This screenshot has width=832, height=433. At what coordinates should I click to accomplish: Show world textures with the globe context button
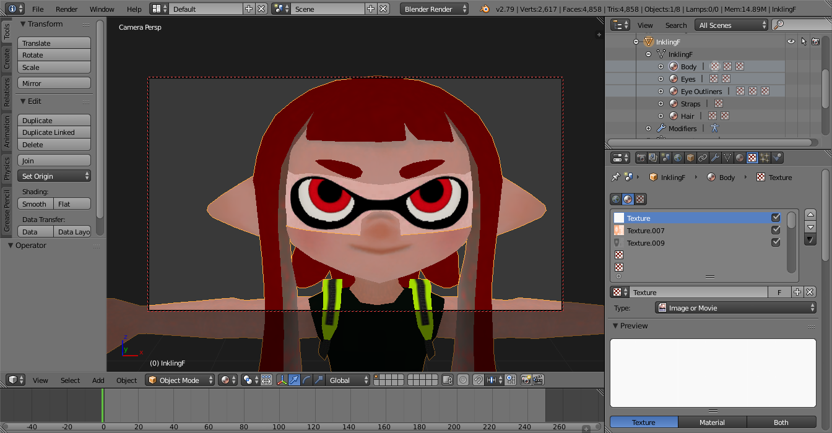click(616, 199)
